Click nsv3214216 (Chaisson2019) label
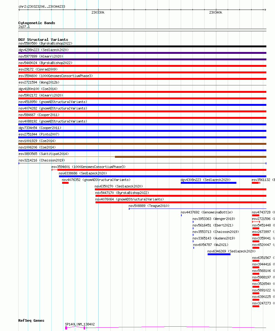Image resolution: width=275 pixels, height=331 pixels. point(42,161)
